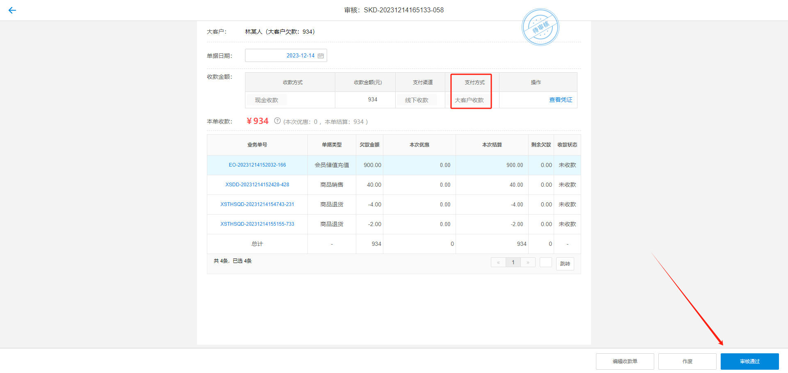Image resolution: width=788 pixels, height=373 pixels.
Task: Click 现金收款 payment method field
Action: click(266, 100)
